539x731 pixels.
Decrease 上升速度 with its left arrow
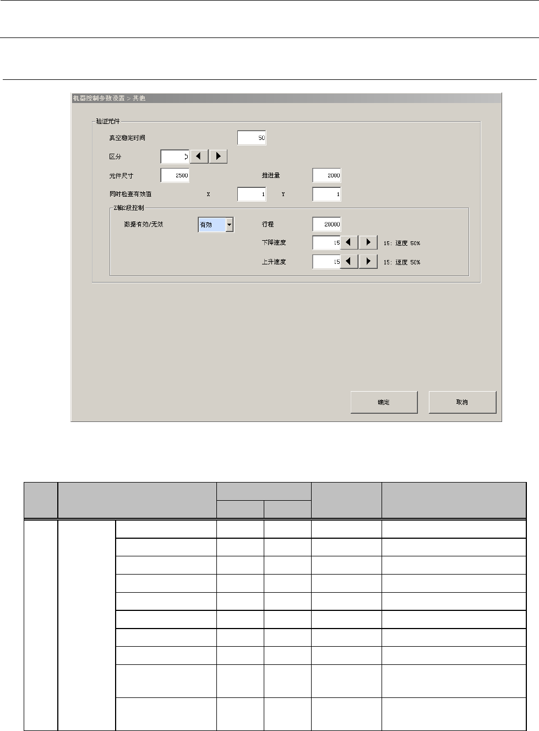[349, 262]
